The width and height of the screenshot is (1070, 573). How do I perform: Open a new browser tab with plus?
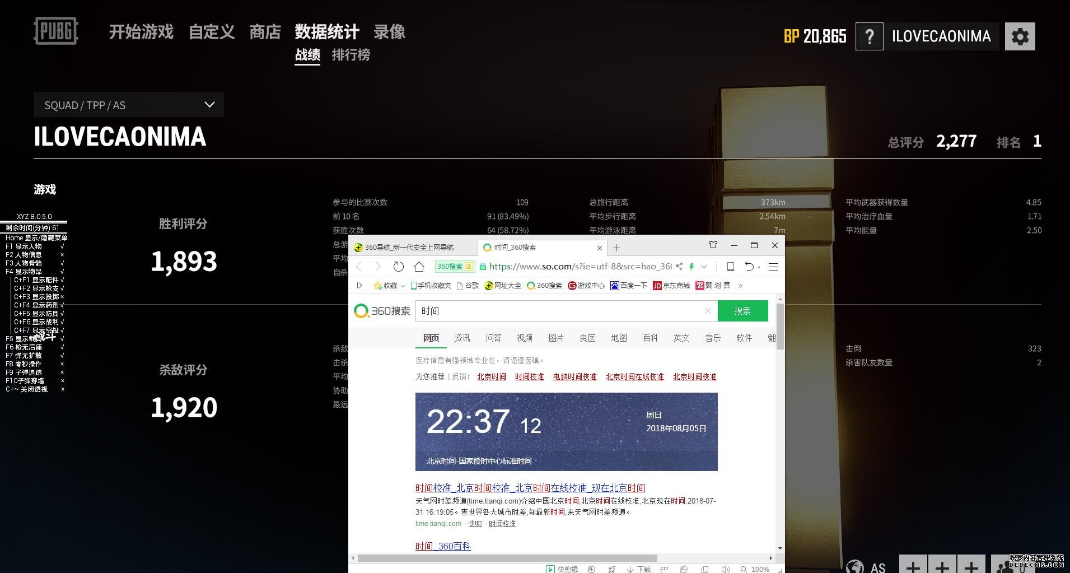(x=616, y=248)
